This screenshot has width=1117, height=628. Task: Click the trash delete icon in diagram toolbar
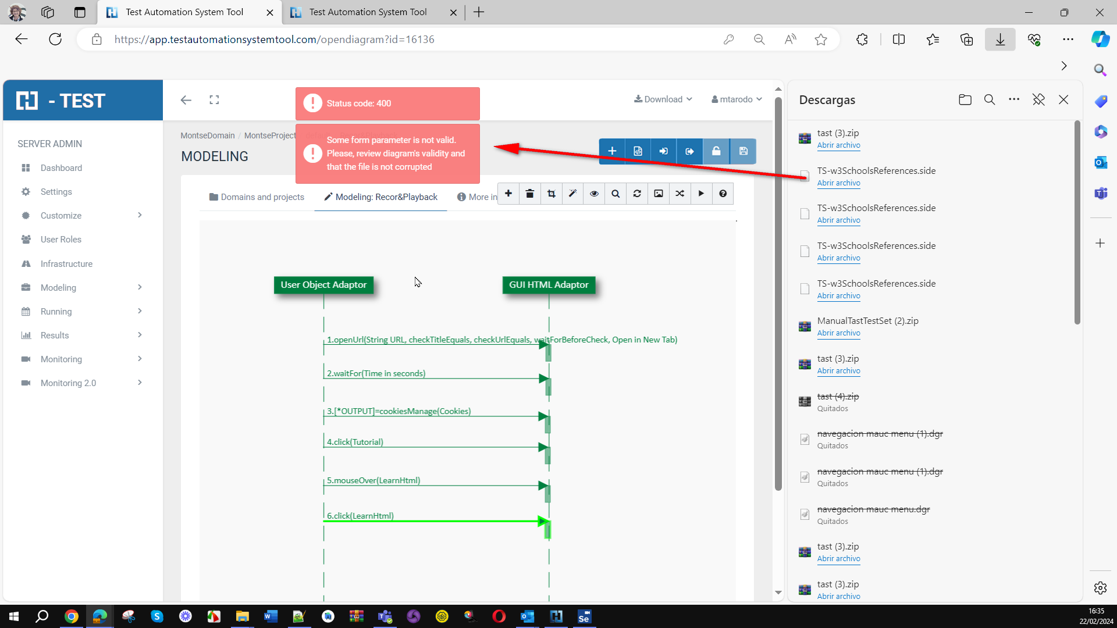[529, 194]
